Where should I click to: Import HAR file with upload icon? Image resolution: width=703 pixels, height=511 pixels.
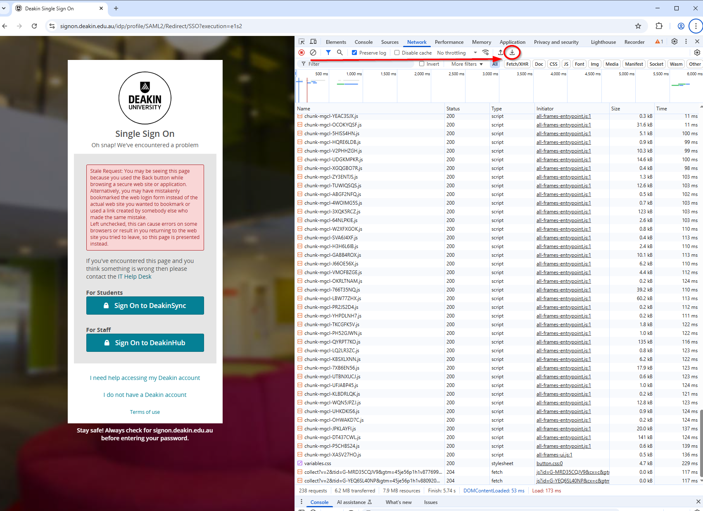(501, 53)
